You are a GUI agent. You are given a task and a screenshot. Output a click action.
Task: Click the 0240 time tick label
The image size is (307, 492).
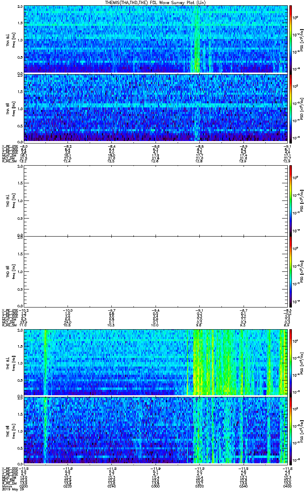coord(112,486)
